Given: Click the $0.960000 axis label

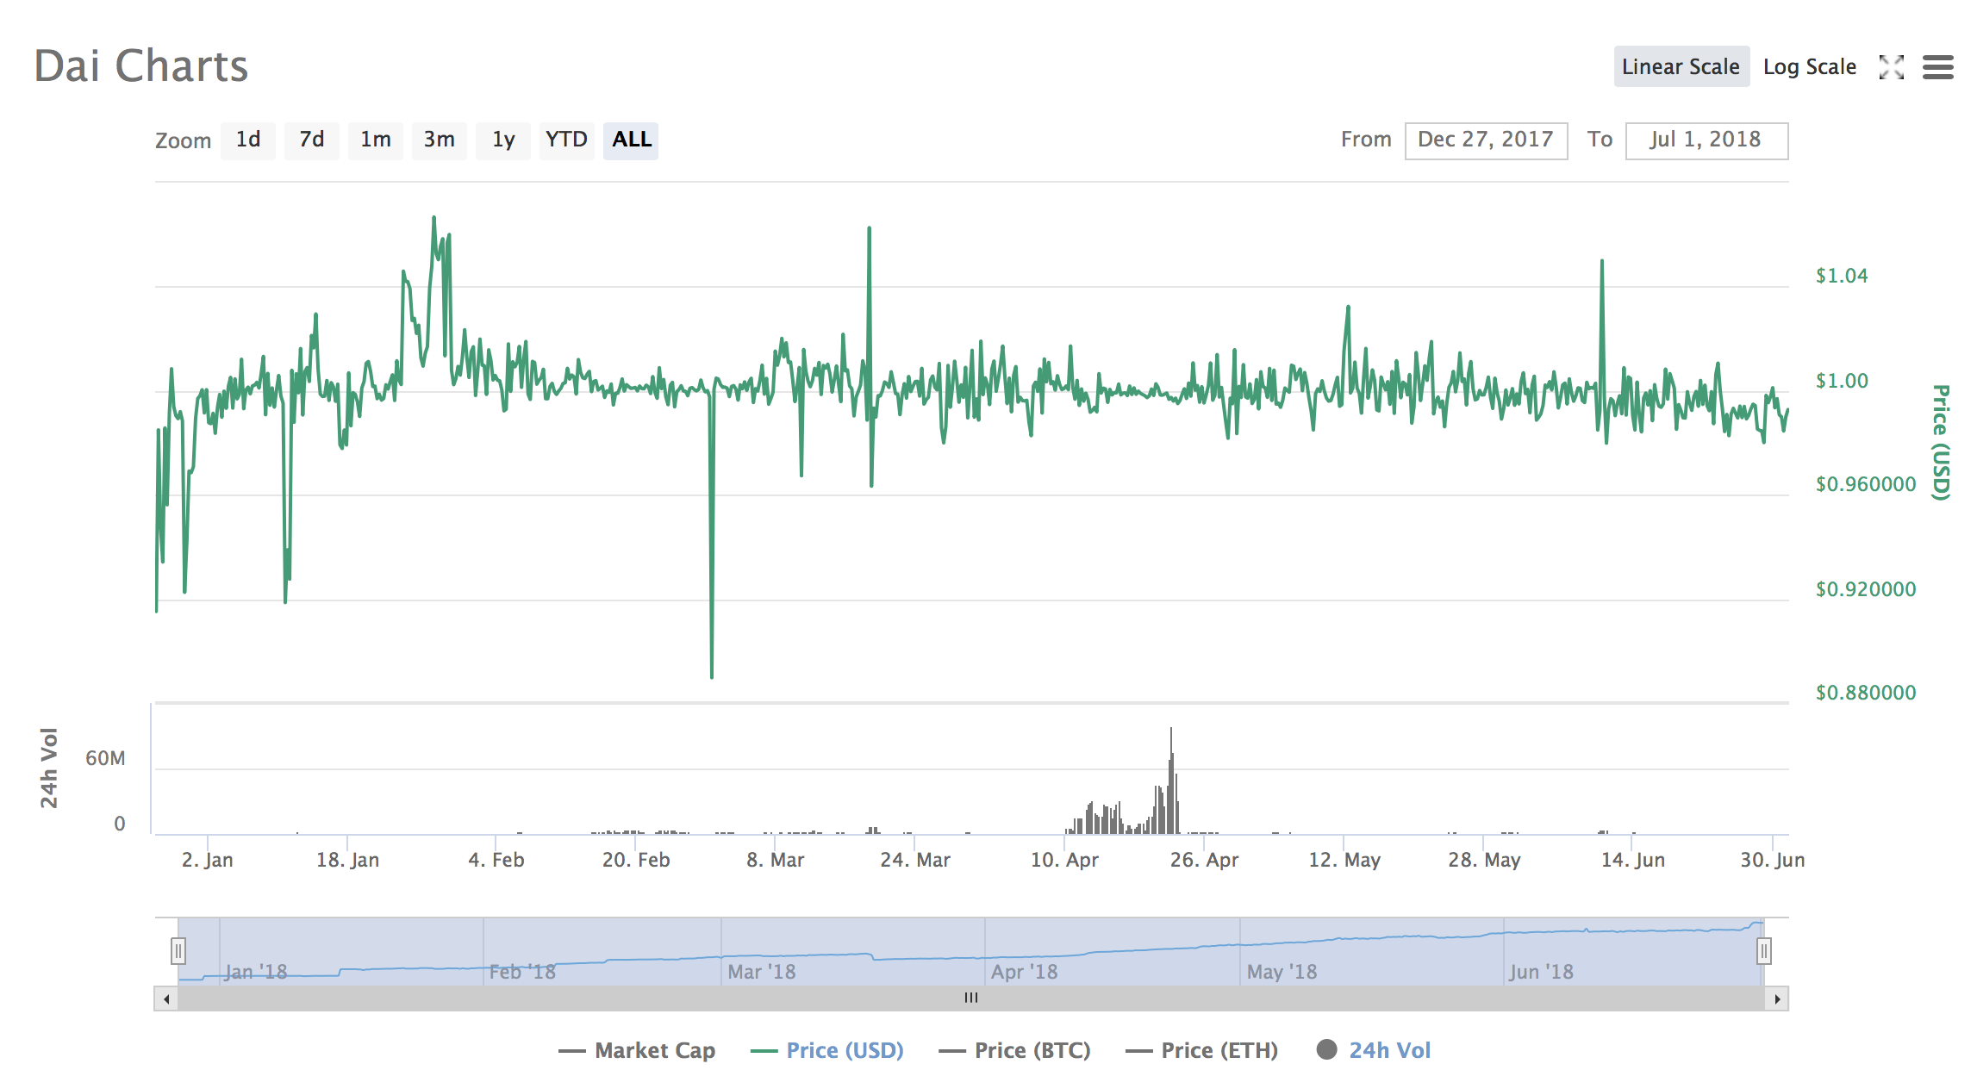Looking at the screenshot, I should [x=1866, y=484].
